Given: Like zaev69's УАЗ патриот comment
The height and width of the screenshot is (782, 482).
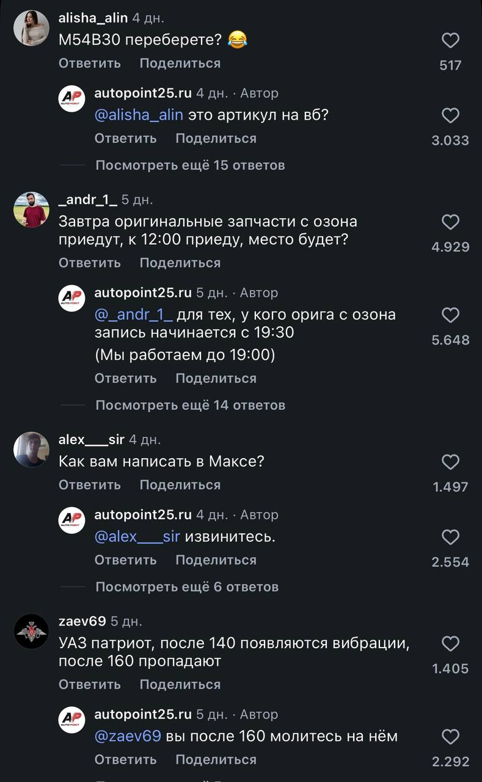Looking at the screenshot, I should pyautogui.click(x=450, y=644).
